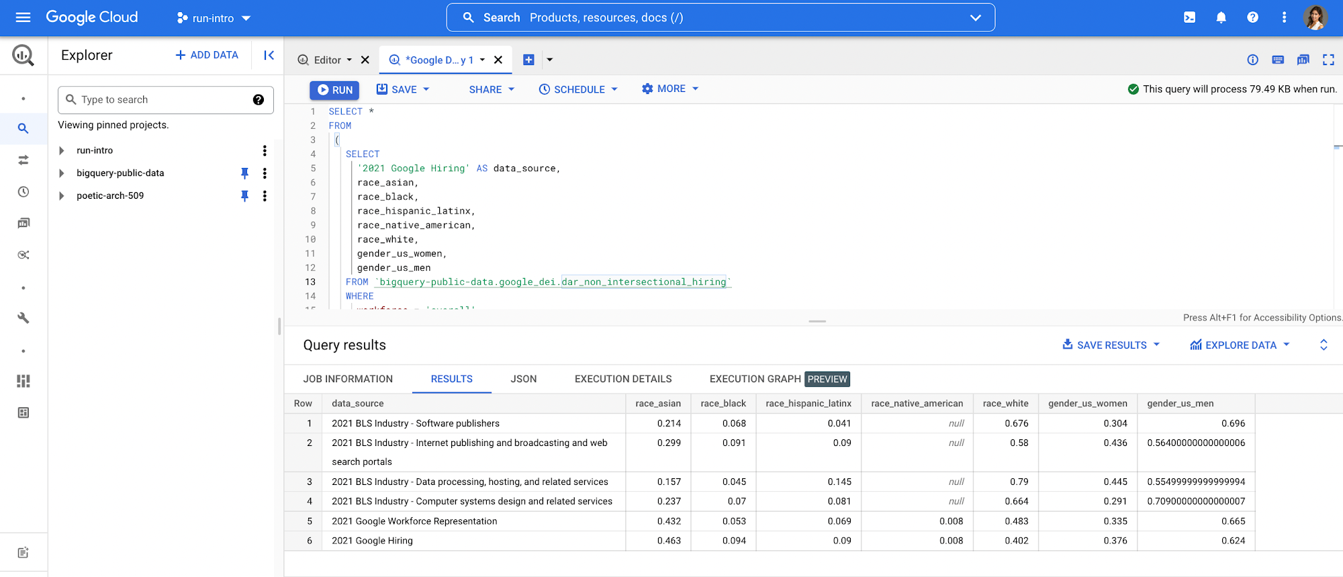Image resolution: width=1343 pixels, height=577 pixels.
Task: Open the main navigation hamburger menu
Action: coord(23,17)
